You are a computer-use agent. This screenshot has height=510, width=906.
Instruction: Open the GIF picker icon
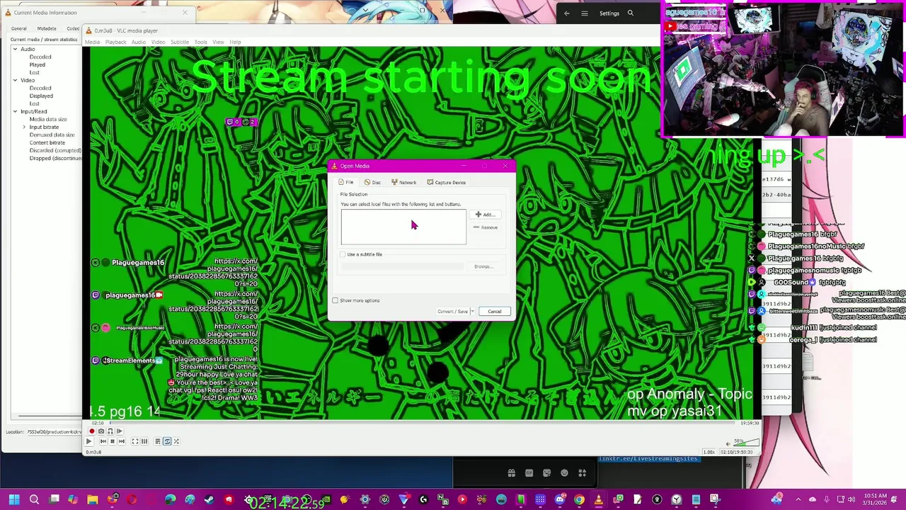tap(529, 472)
